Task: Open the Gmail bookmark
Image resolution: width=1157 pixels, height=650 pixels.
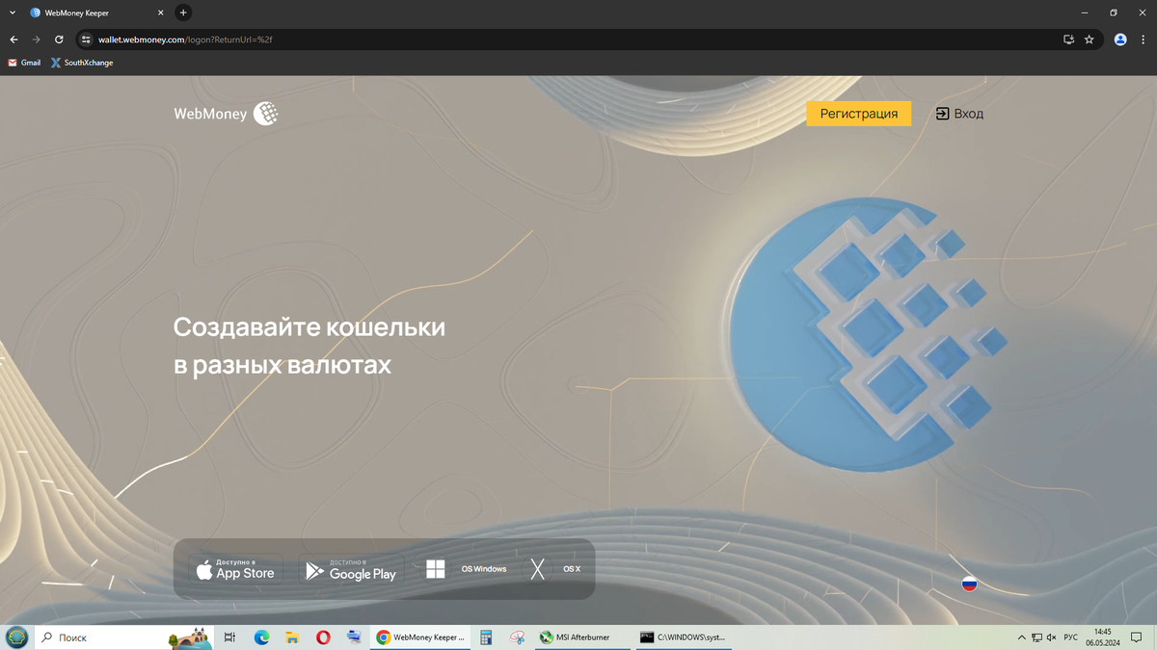Action: tap(23, 63)
